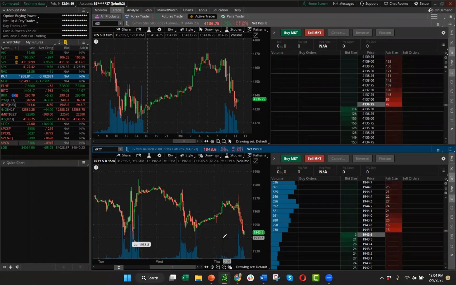Select the Pairs Trader sub-tab
Image resolution: width=456 pixels, height=285 pixels.
click(233, 16)
